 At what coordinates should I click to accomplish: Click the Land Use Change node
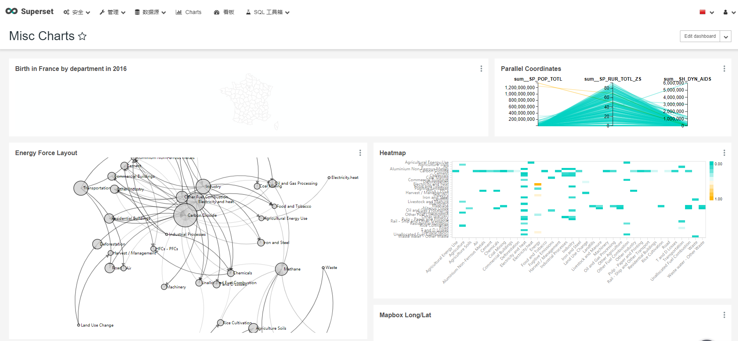[79, 325]
